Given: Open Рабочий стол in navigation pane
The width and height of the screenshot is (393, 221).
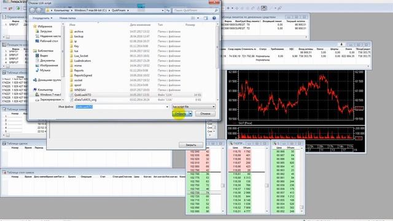Looking at the screenshot, I should tap(49, 41).
